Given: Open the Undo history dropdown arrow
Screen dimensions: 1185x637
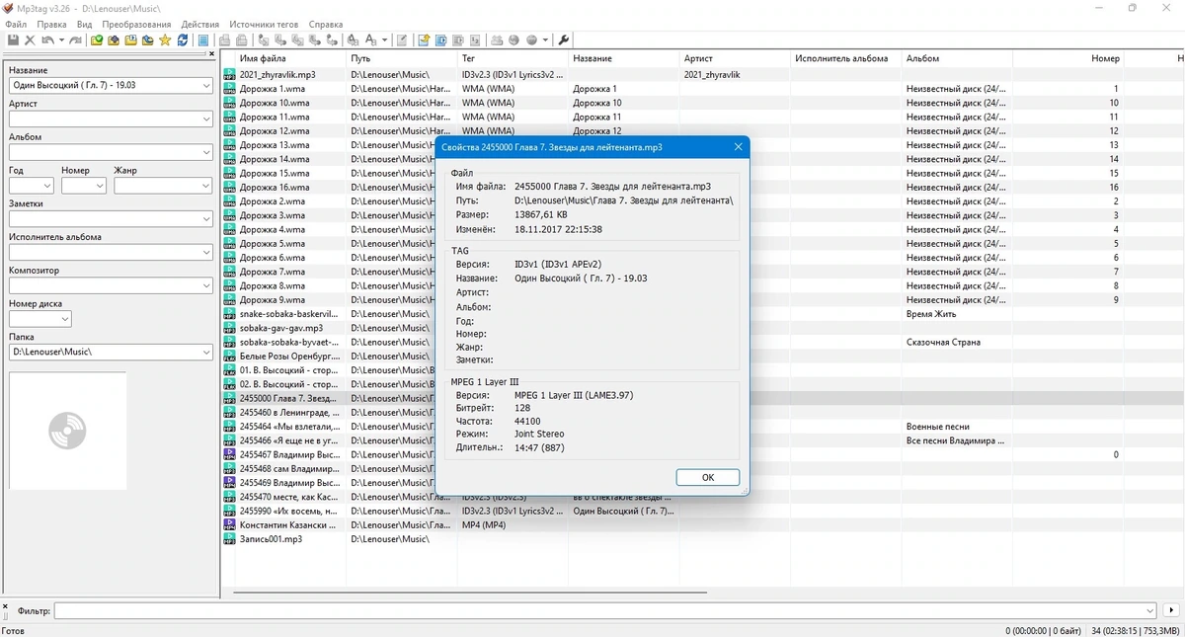Looking at the screenshot, I should [x=61, y=40].
